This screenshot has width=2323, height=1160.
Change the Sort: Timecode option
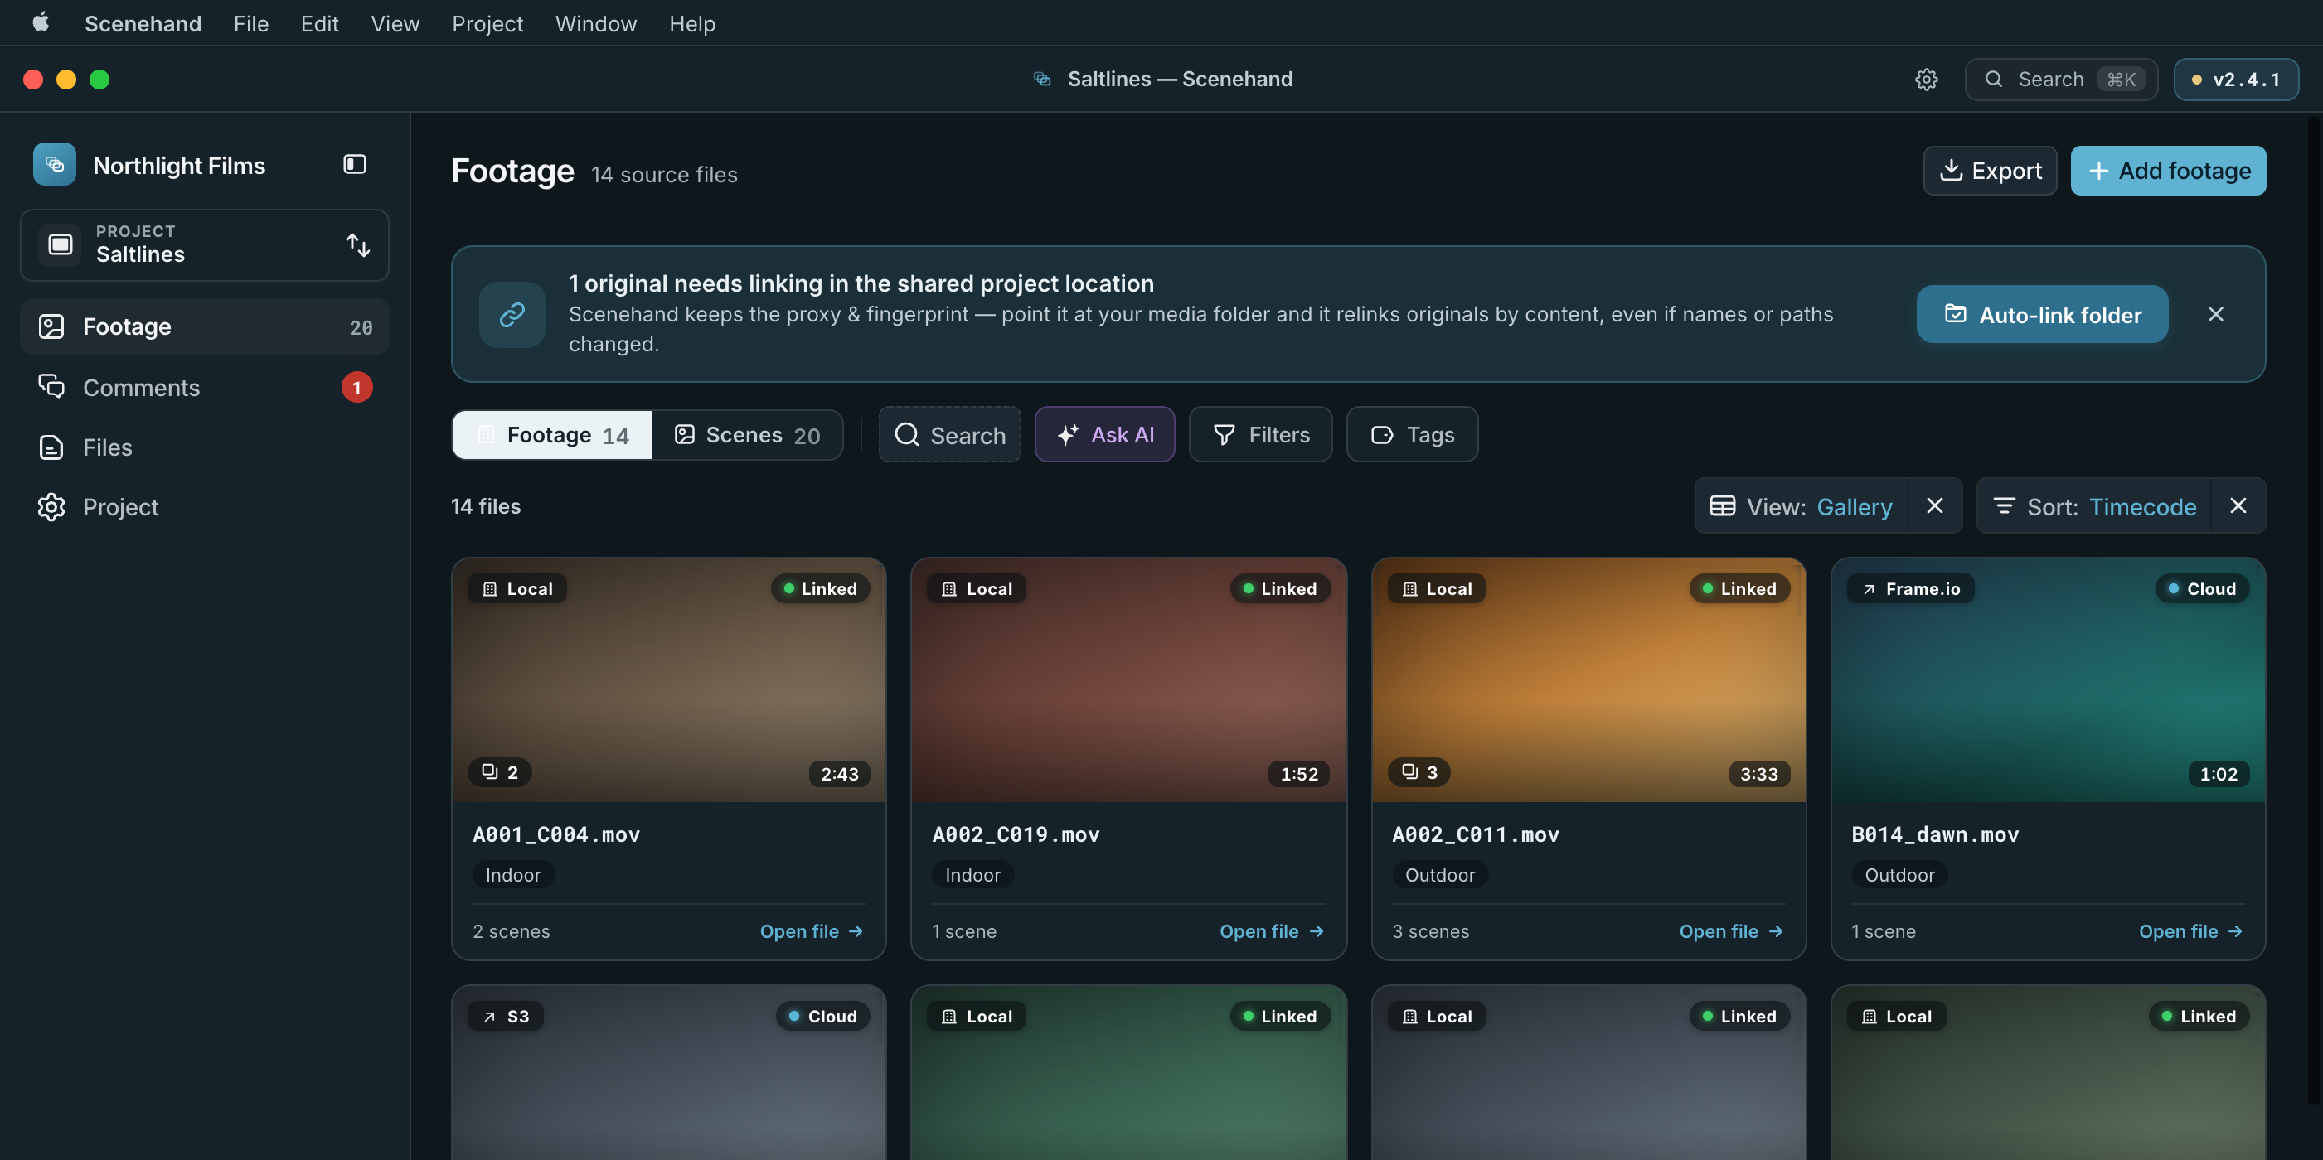point(2094,506)
